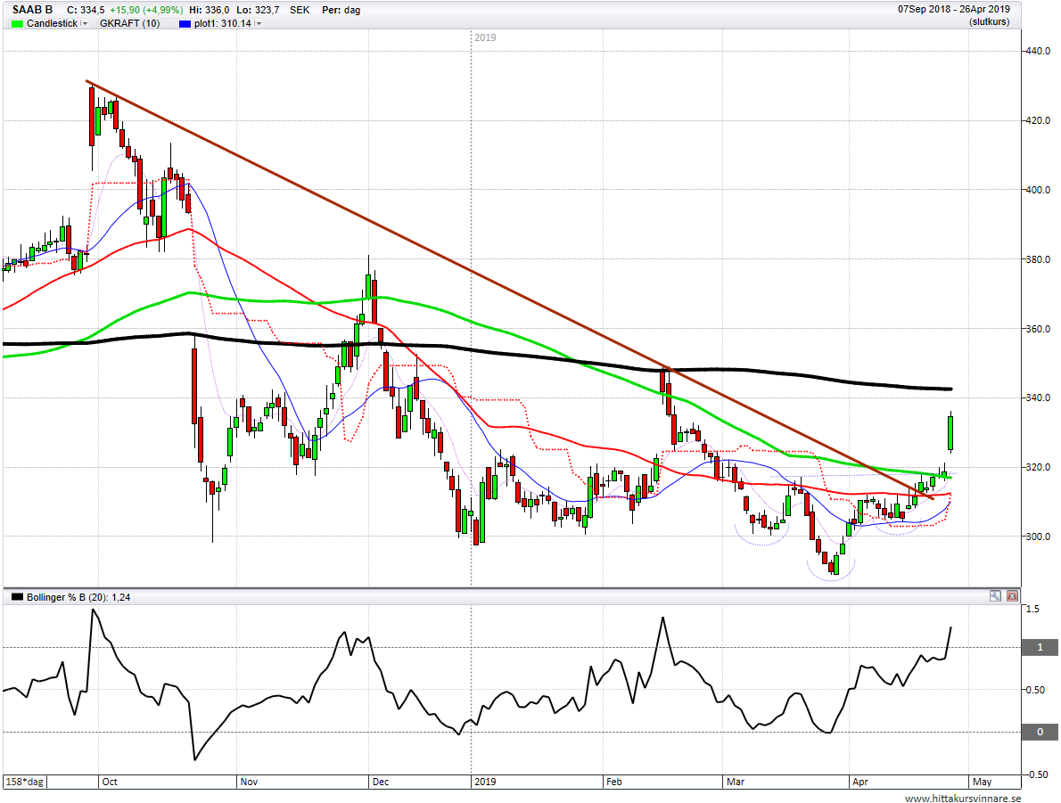Image resolution: width=1061 pixels, height=803 pixels.
Task: Expand the plot1 310.14 dropdown arrow
Action: point(258,24)
